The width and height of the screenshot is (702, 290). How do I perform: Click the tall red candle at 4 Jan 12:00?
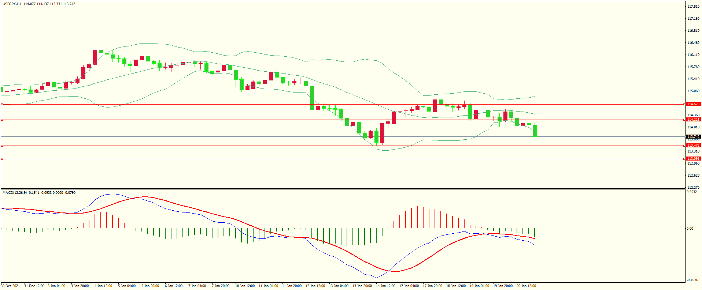[x=95, y=57]
